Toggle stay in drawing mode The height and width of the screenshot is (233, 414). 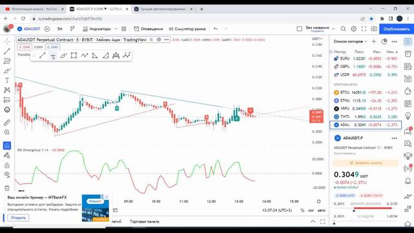click(x=7, y=155)
